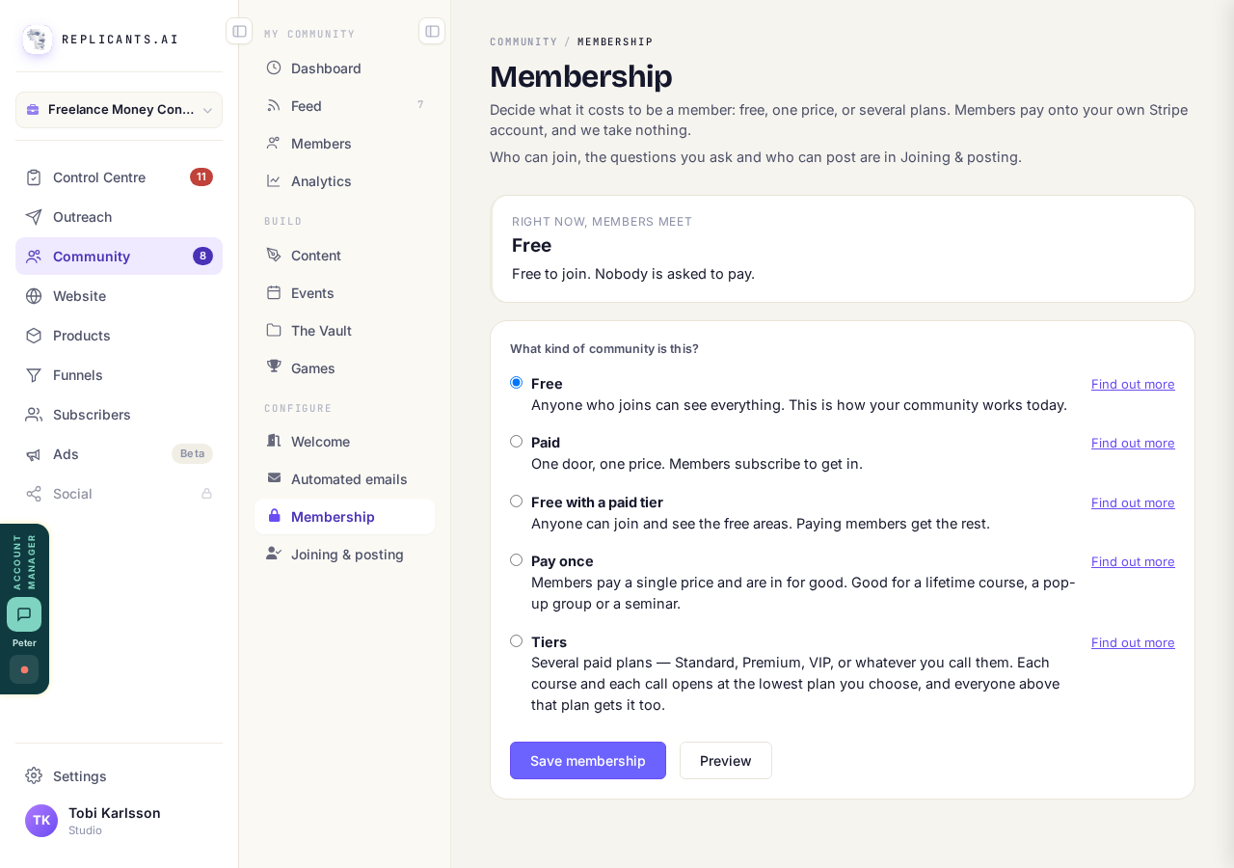
Task: Go to Members in community menu
Action: (344, 143)
